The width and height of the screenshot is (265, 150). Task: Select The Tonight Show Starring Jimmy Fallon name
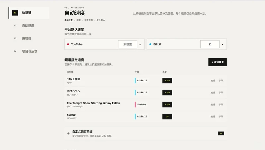(x=93, y=103)
